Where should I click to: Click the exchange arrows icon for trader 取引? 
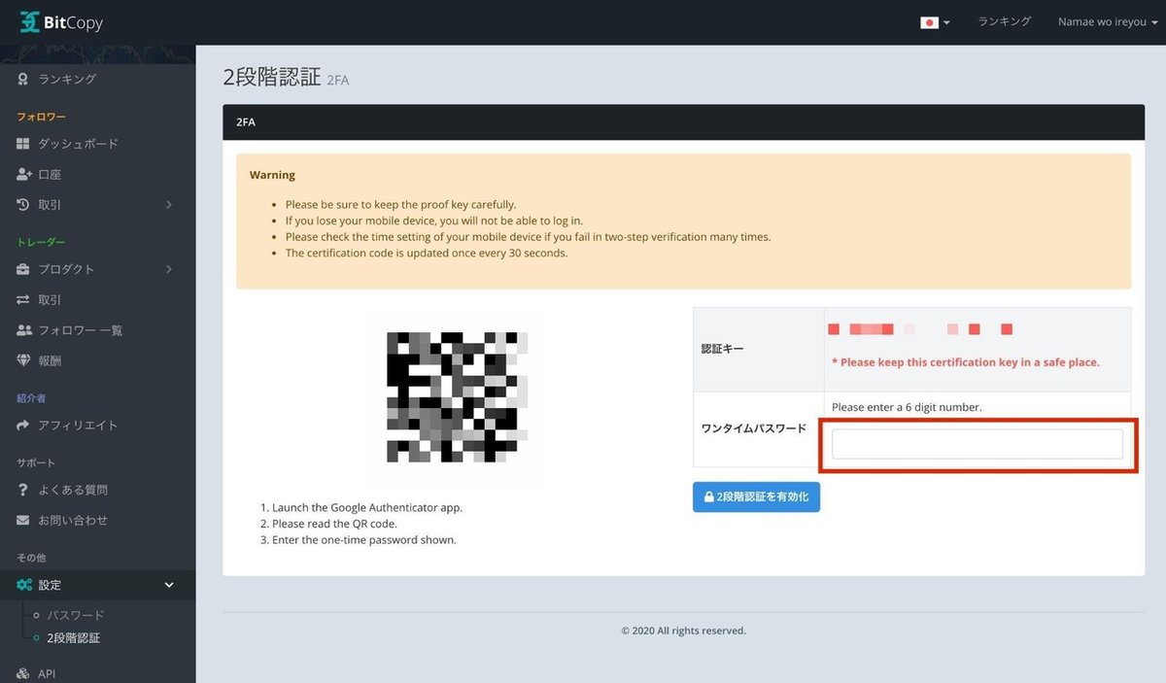pos(23,300)
